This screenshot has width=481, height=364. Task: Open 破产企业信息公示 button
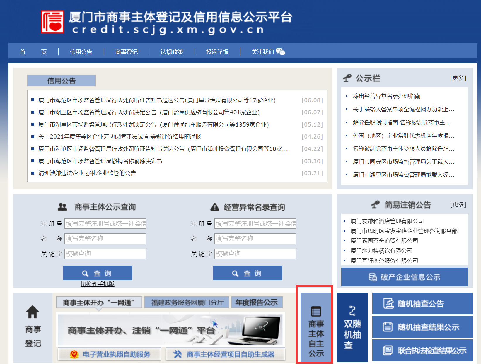[405, 277]
